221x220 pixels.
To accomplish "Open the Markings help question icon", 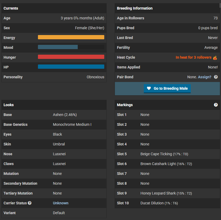I will [216, 105].
